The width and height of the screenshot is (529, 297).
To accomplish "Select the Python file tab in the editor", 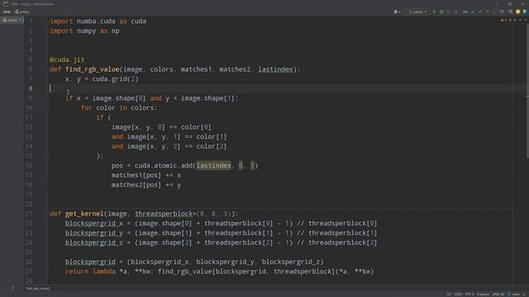I will [12, 20].
